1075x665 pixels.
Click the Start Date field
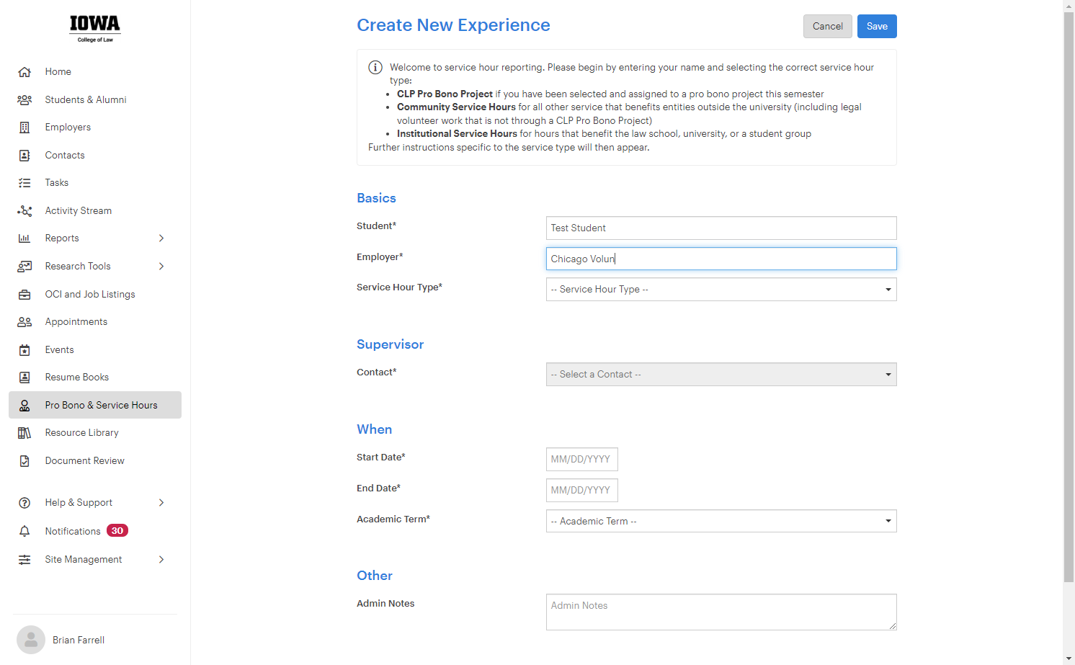click(x=582, y=460)
